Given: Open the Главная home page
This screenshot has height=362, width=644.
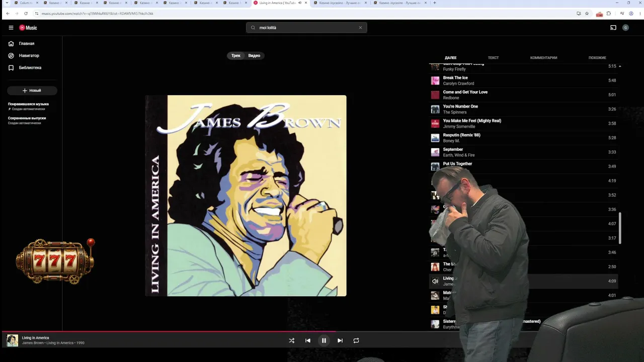Looking at the screenshot, I should pyautogui.click(x=27, y=44).
